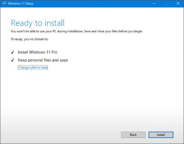The image size is (184, 144).
Task: Minimize the Windows 11 Setup window
Action: click(154, 4)
